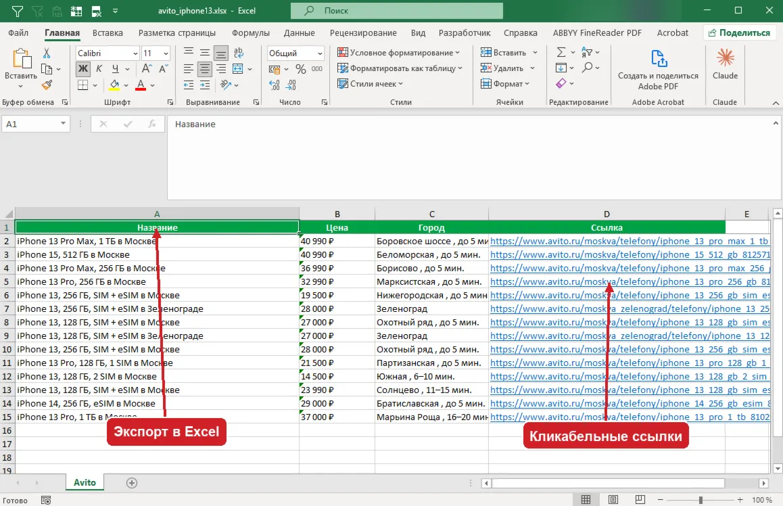
Task: Switch to the 'Данные' ribbon tab
Action: [299, 33]
